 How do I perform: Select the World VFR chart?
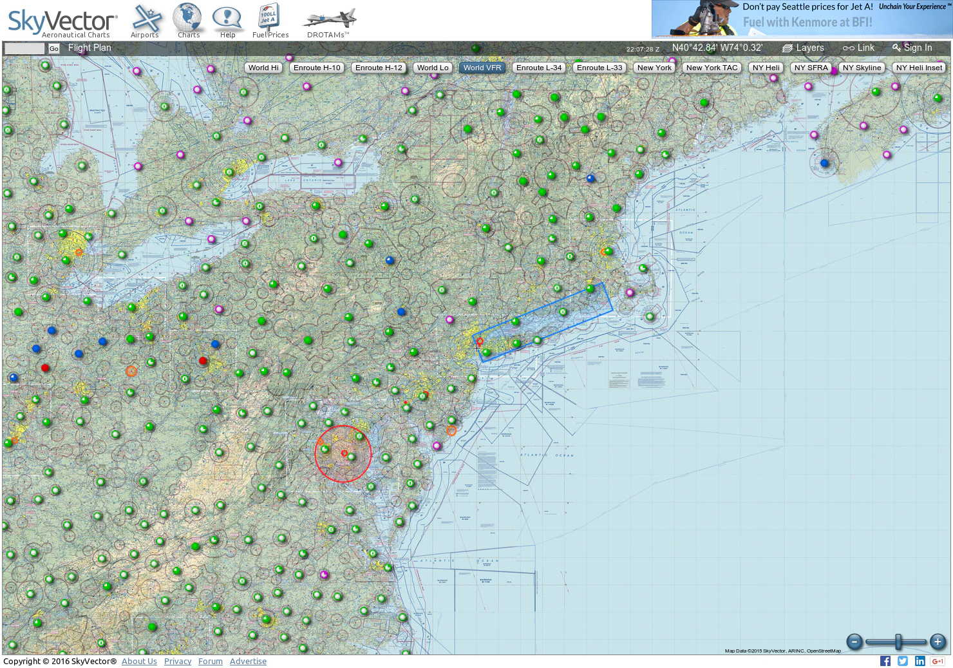[482, 68]
